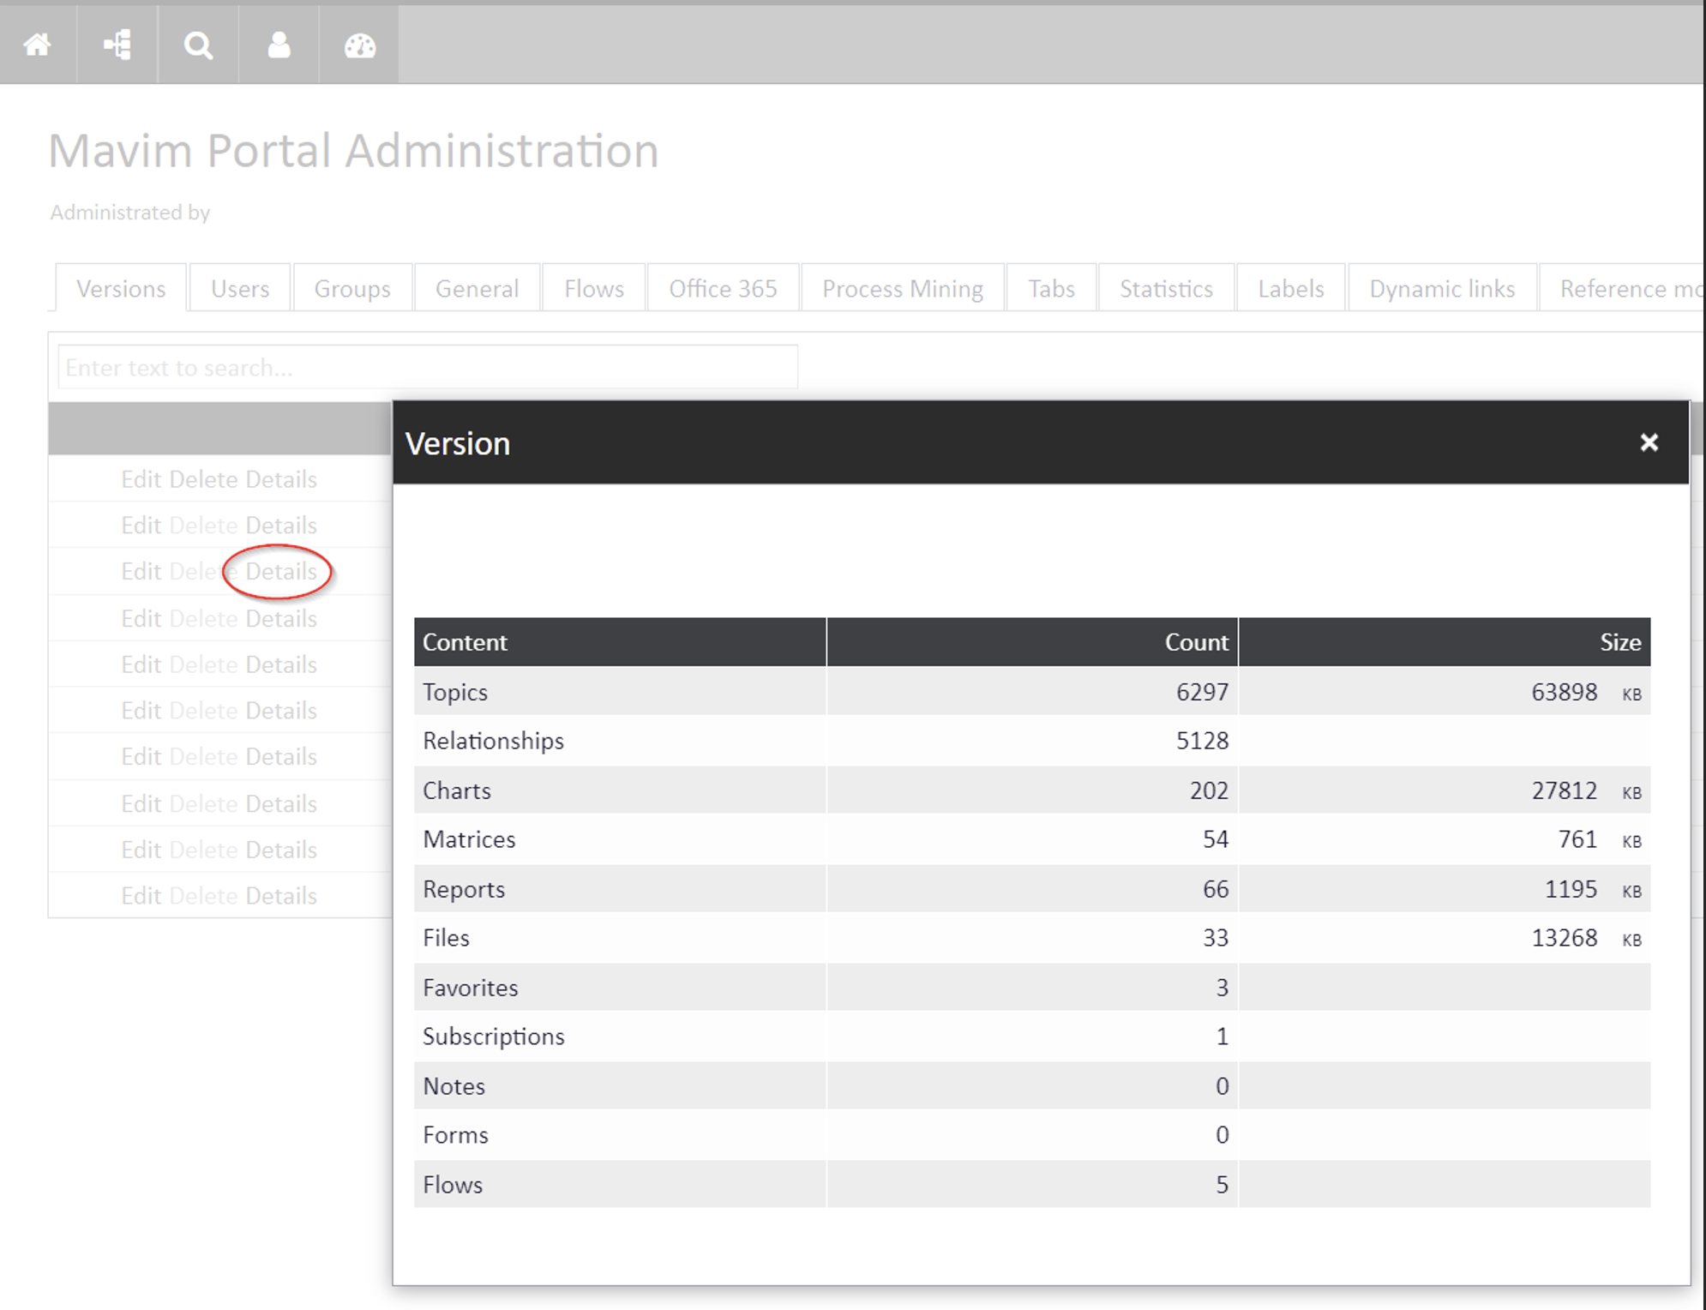The image size is (1706, 1310).
Task: Click the Matrices size value 761
Action: (x=1577, y=839)
